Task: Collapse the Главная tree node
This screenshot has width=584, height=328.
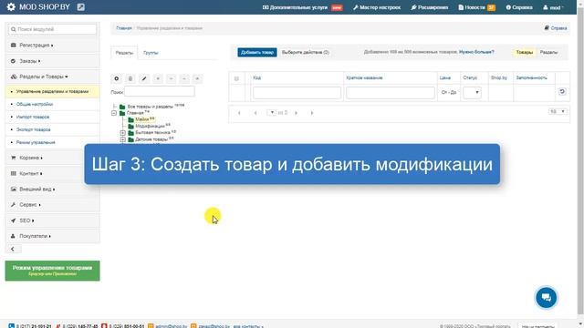Action: [114, 113]
